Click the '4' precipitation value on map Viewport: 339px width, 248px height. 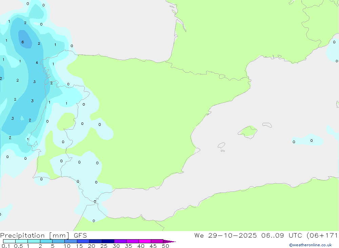37,63
